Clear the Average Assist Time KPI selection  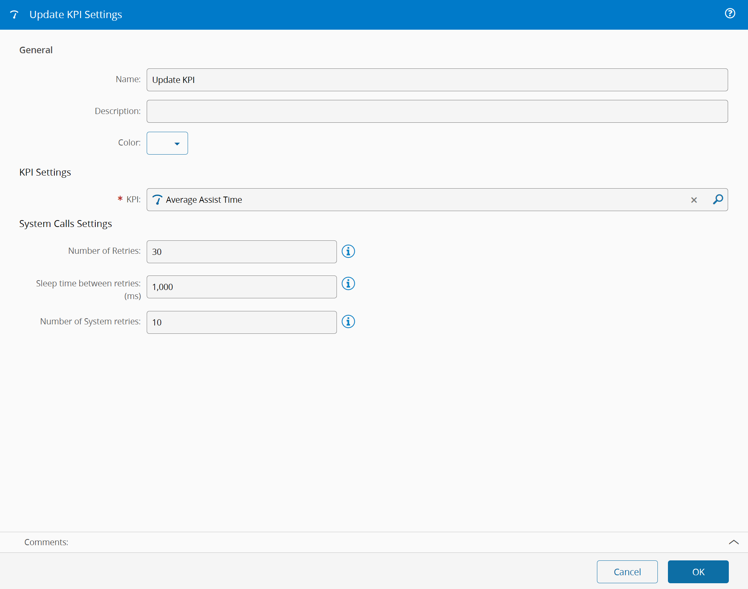[x=694, y=200]
